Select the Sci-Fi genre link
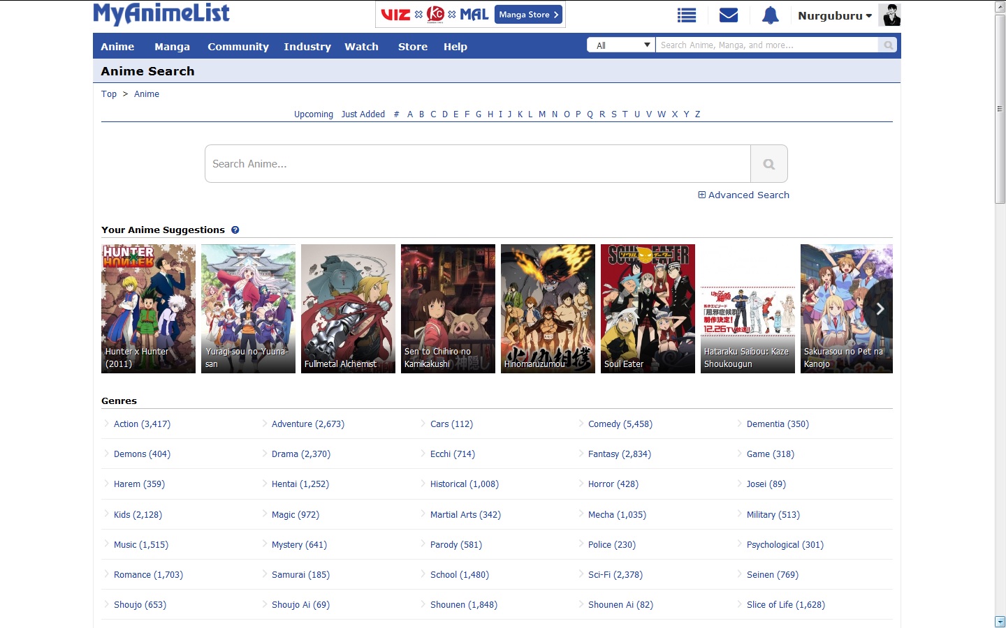 [615, 575]
